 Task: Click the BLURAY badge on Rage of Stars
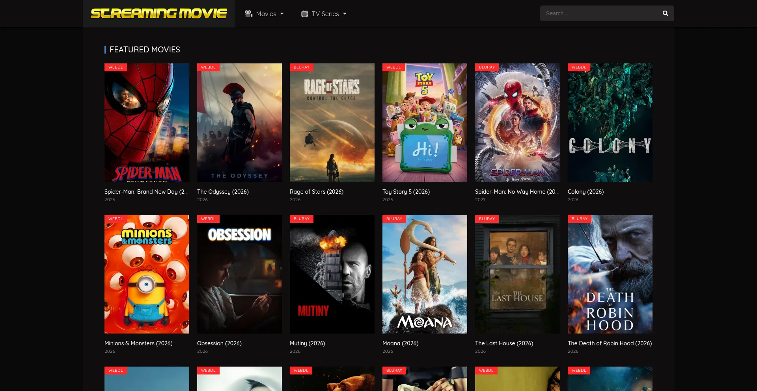pyautogui.click(x=302, y=67)
